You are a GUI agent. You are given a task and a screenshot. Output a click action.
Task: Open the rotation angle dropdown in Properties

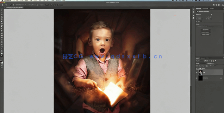coord(202,21)
